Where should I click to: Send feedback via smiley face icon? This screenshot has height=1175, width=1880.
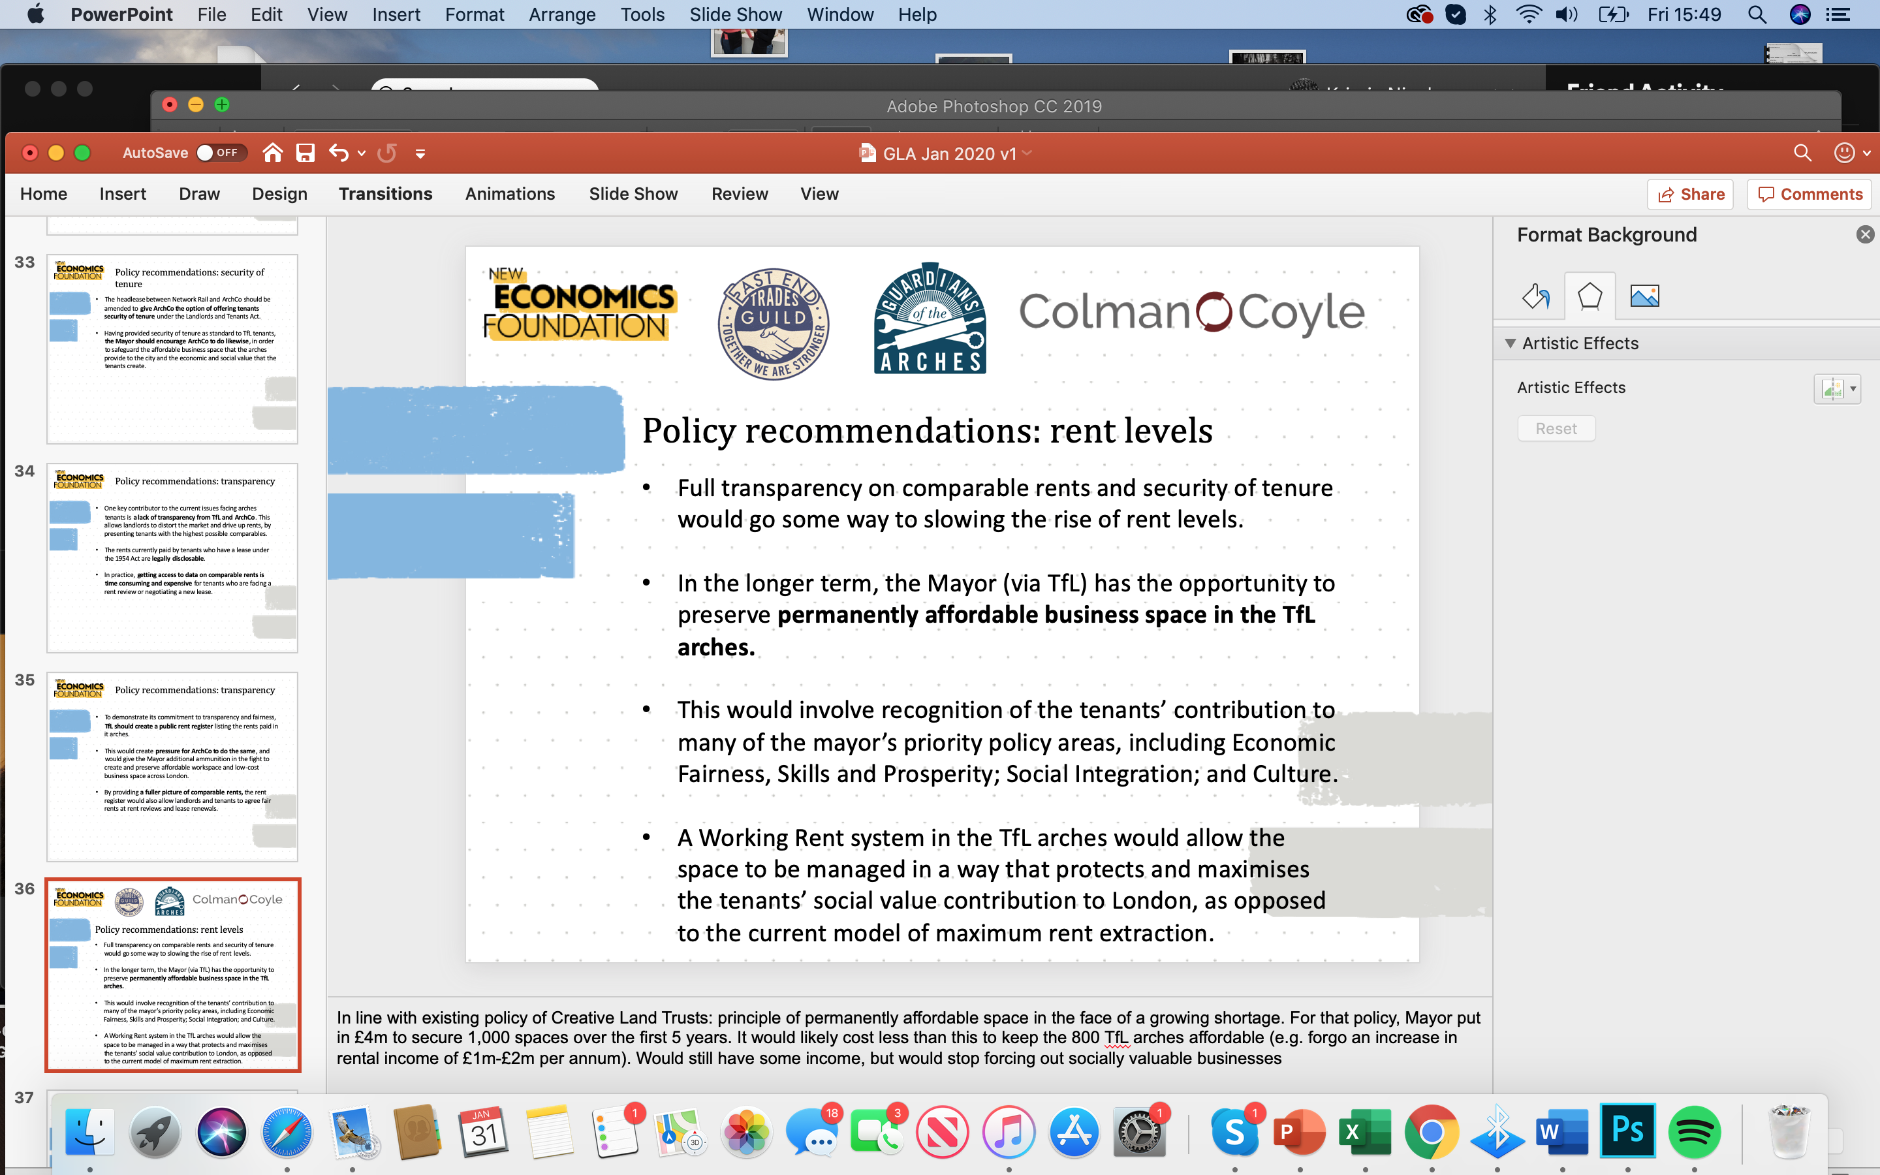tap(1844, 153)
